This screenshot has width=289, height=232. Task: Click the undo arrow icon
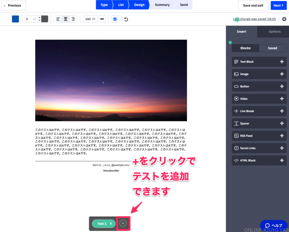[126, 19]
